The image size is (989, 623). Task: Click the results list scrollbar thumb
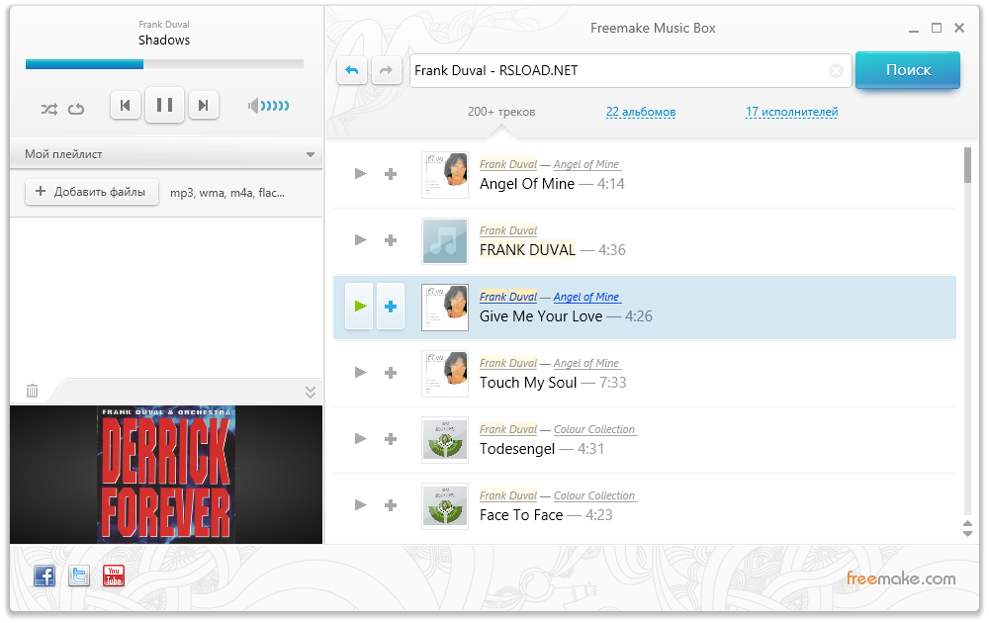(x=967, y=165)
